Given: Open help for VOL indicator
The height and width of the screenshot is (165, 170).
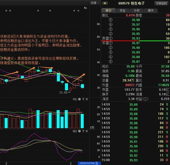Looking at the screenshot, I should (83, 99).
